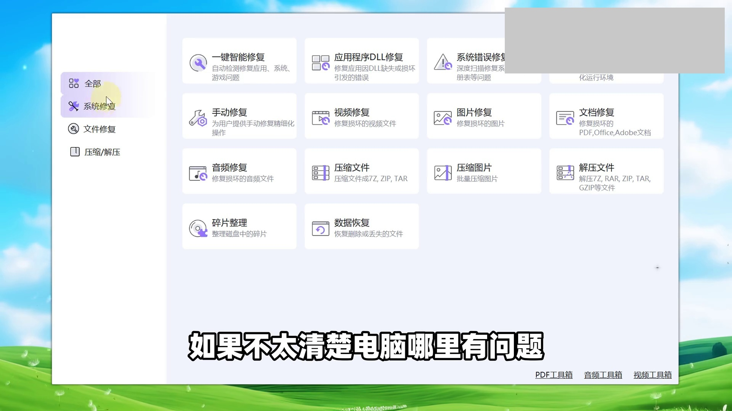Click the 系统错误修复 warning triangle icon
Image resolution: width=732 pixels, height=411 pixels.
click(x=443, y=62)
